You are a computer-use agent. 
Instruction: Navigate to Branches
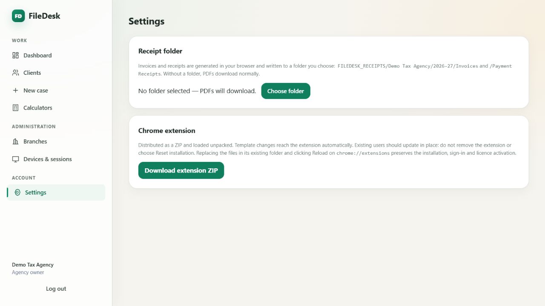pyautogui.click(x=56, y=142)
